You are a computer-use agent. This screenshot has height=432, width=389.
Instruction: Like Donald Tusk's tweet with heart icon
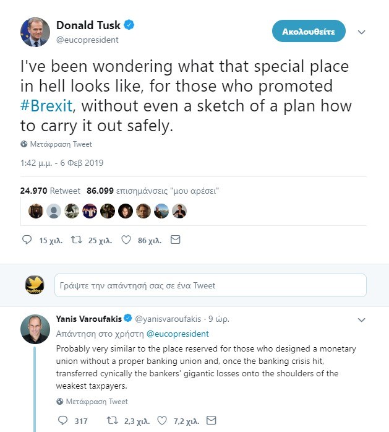pyautogui.click(x=126, y=240)
